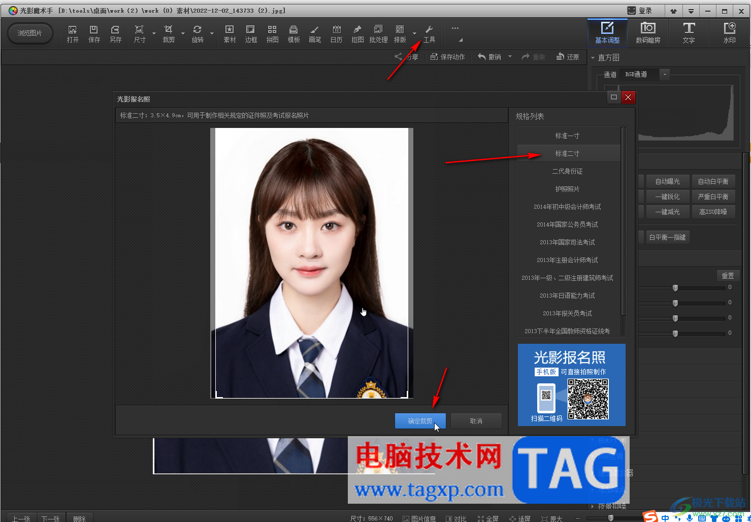Screen dimensions: 751x522
Task: Click the 边框 frame icon
Action: click(251, 34)
